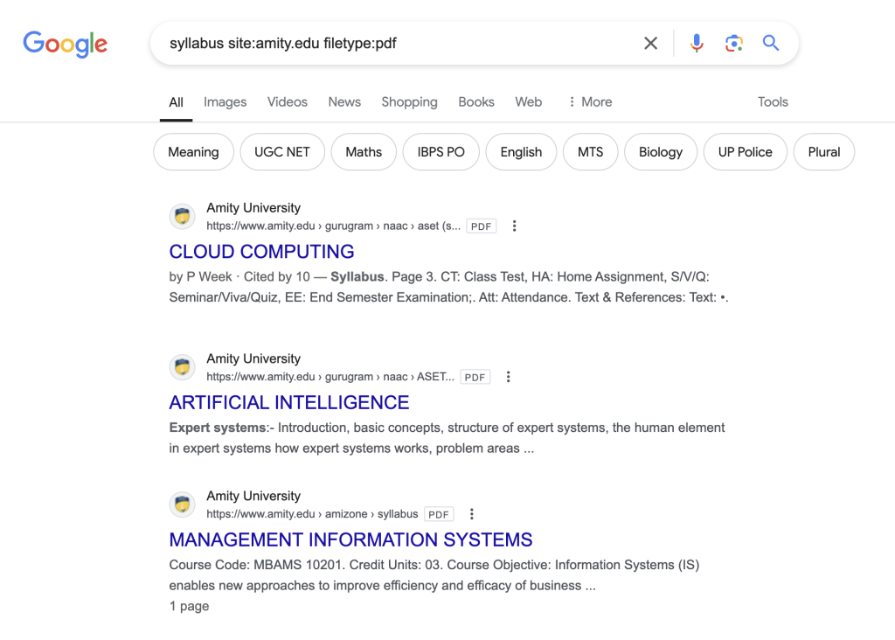Image resolution: width=895 pixels, height=640 pixels.
Task: Switch to the Books tab
Action: pyautogui.click(x=476, y=102)
